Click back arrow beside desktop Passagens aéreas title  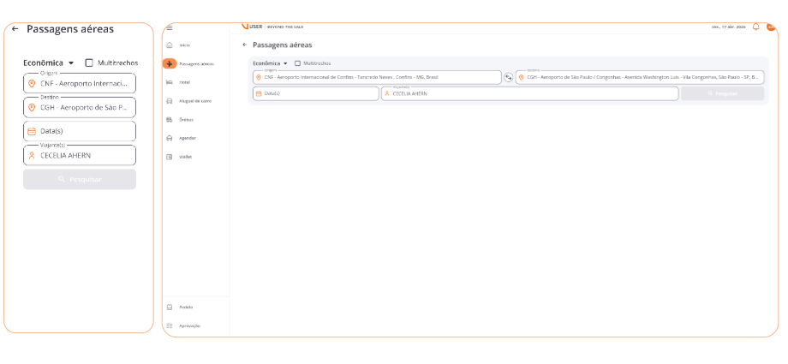click(x=244, y=45)
